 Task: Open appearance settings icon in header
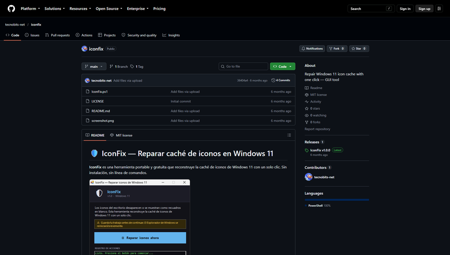439,9
